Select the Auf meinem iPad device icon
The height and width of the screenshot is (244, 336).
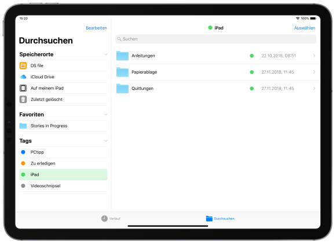click(x=23, y=88)
